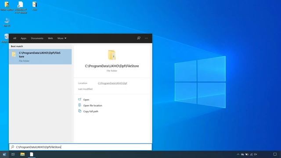Switch to the All search filter tab
The height and width of the screenshot is (158, 281).
[14, 38]
